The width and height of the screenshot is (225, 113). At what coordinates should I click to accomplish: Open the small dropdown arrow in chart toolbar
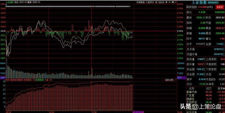176,2
